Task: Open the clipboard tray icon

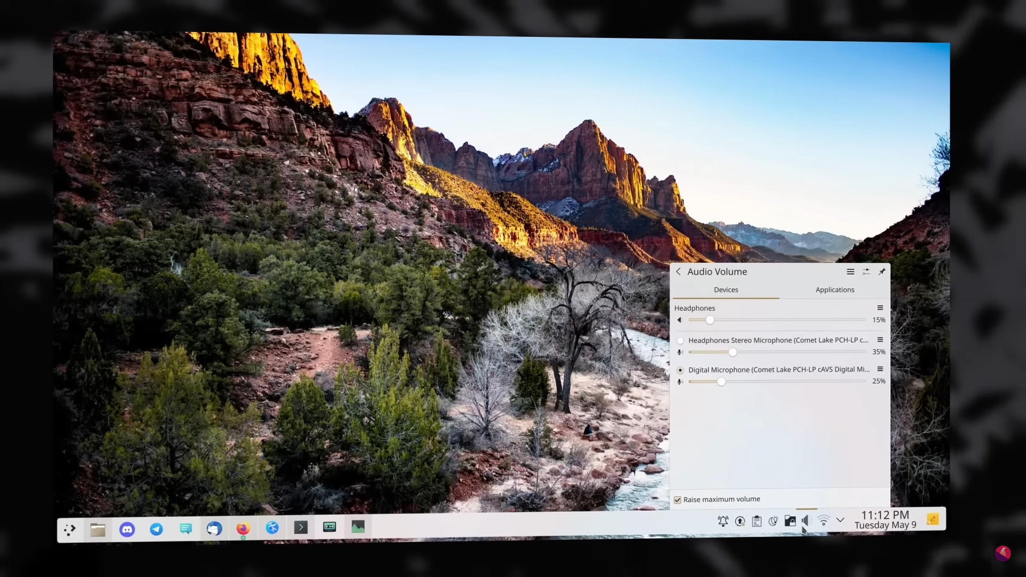Action: click(757, 521)
